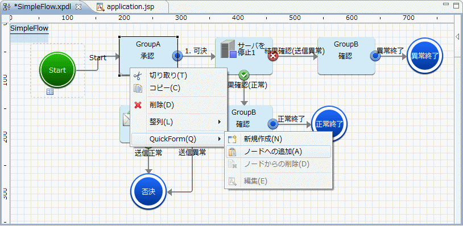Screen dimensions: 463x226
Task: Select the top-right GroupB 確認 node
Action: click(x=346, y=56)
